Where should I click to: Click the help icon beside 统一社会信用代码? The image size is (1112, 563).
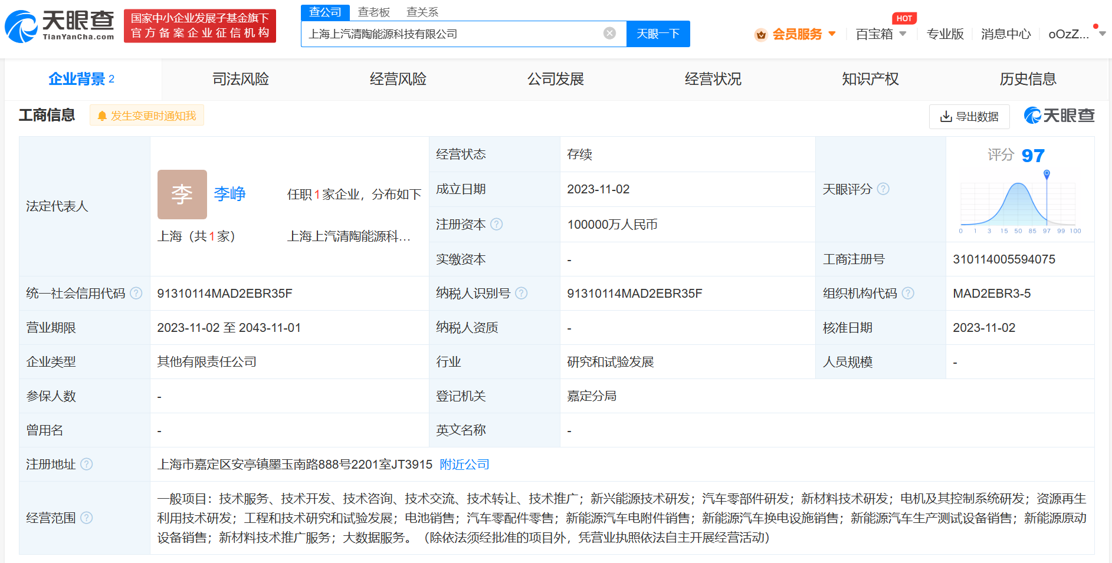136,293
